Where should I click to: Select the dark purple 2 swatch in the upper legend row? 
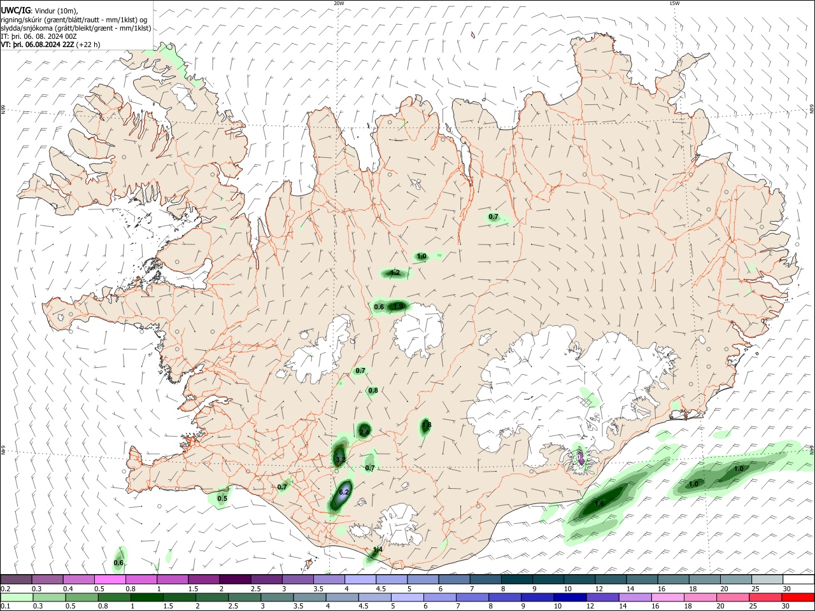(x=234, y=579)
